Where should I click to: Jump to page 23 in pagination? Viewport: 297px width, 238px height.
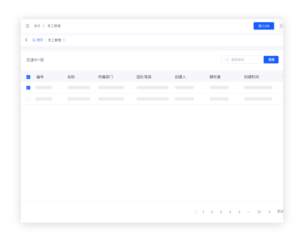(x=259, y=212)
